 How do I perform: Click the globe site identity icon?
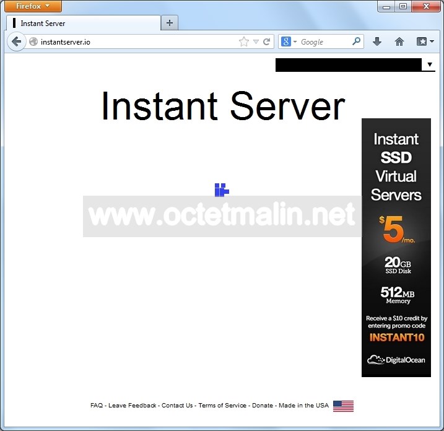33,41
